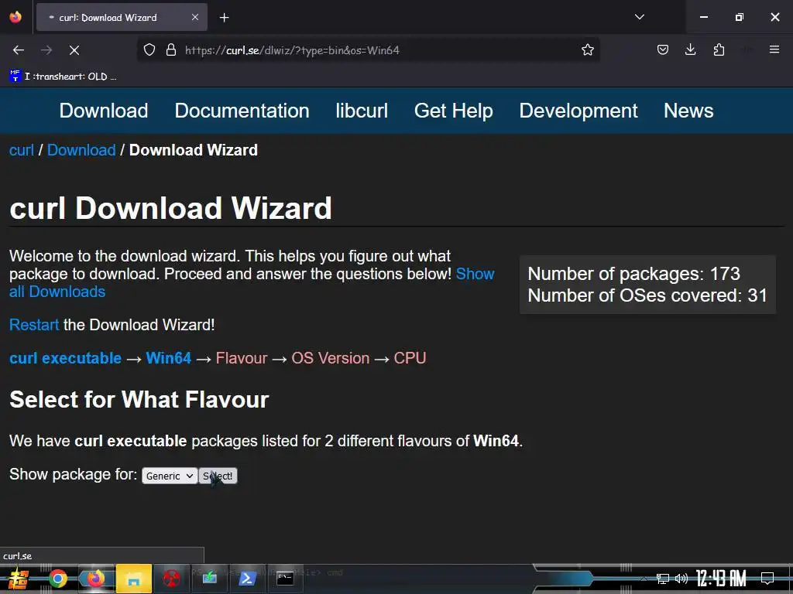The width and height of the screenshot is (793, 594).
Task: List all tabs dropdown arrow
Action: pos(639,17)
